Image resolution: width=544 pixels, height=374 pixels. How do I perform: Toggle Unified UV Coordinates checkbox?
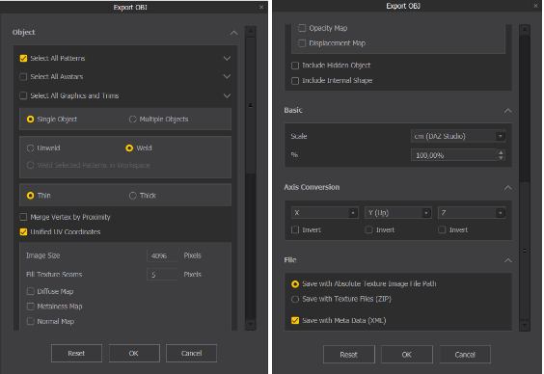click(23, 232)
